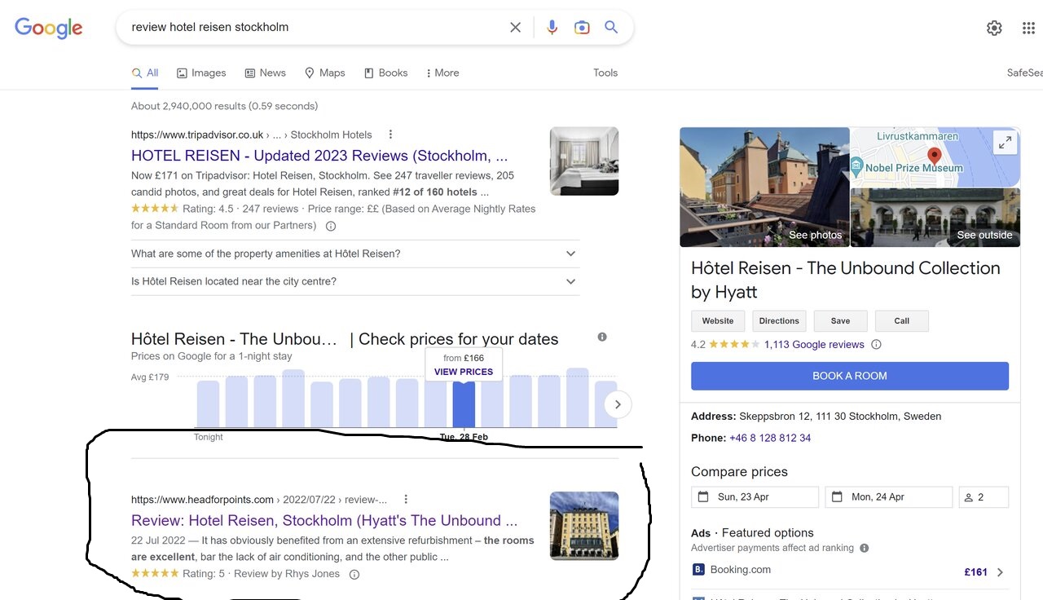The width and height of the screenshot is (1043, 600).
Task: Switch to the Images tab
Action: pyautogui.click(x=201, y=73)
